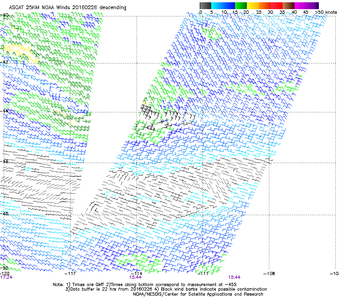The height and width of the screenshot is (297, 339).
Task: Click the '-46' latitude label
Action: click(5, 161)
